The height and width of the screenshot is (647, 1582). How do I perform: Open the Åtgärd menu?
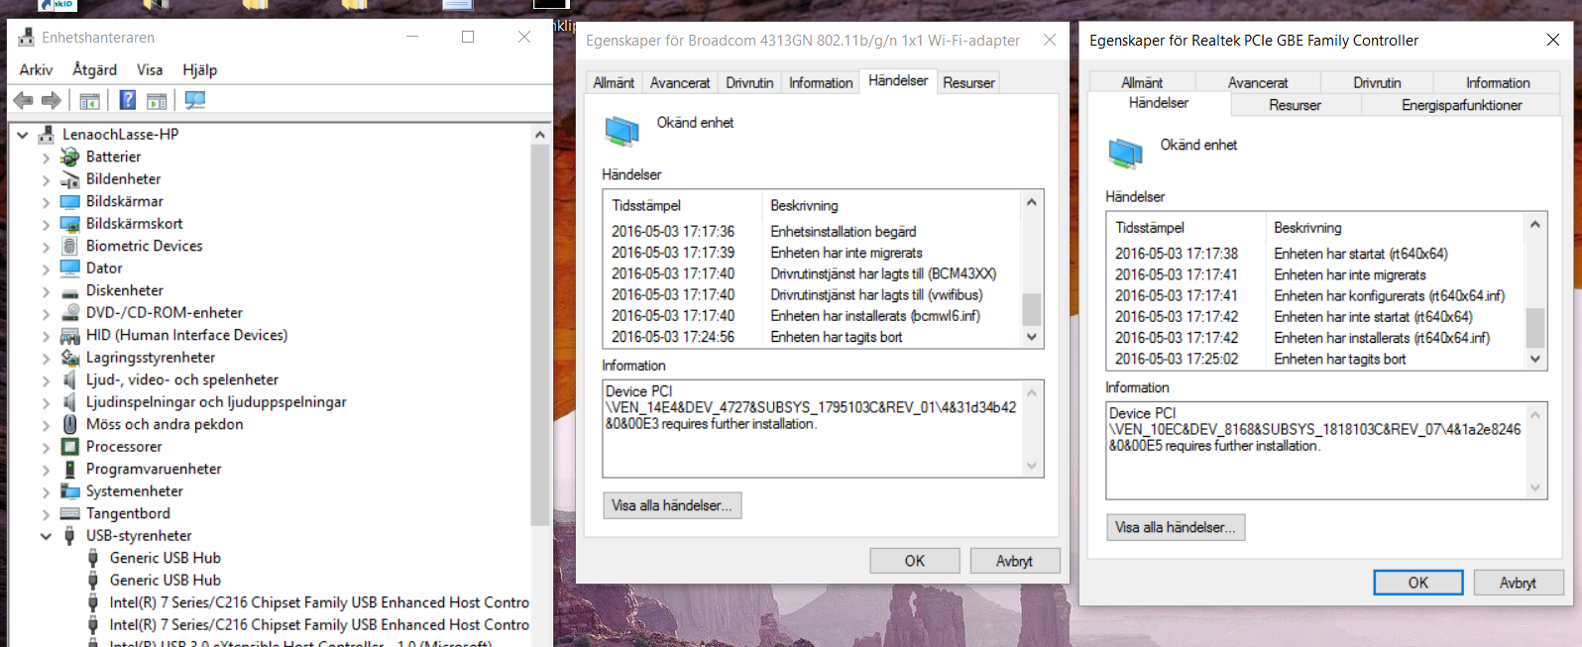point(94,69)
